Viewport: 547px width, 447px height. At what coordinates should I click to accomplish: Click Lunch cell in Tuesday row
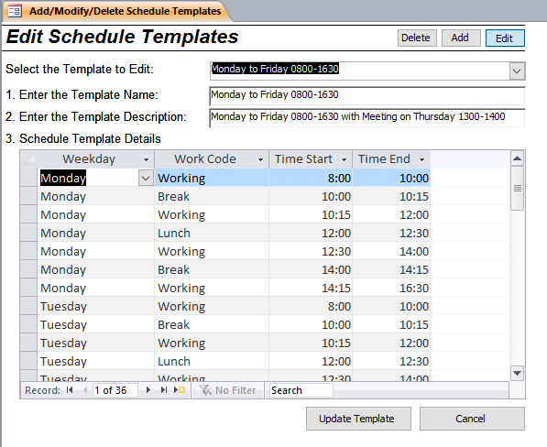coord(212,362)
